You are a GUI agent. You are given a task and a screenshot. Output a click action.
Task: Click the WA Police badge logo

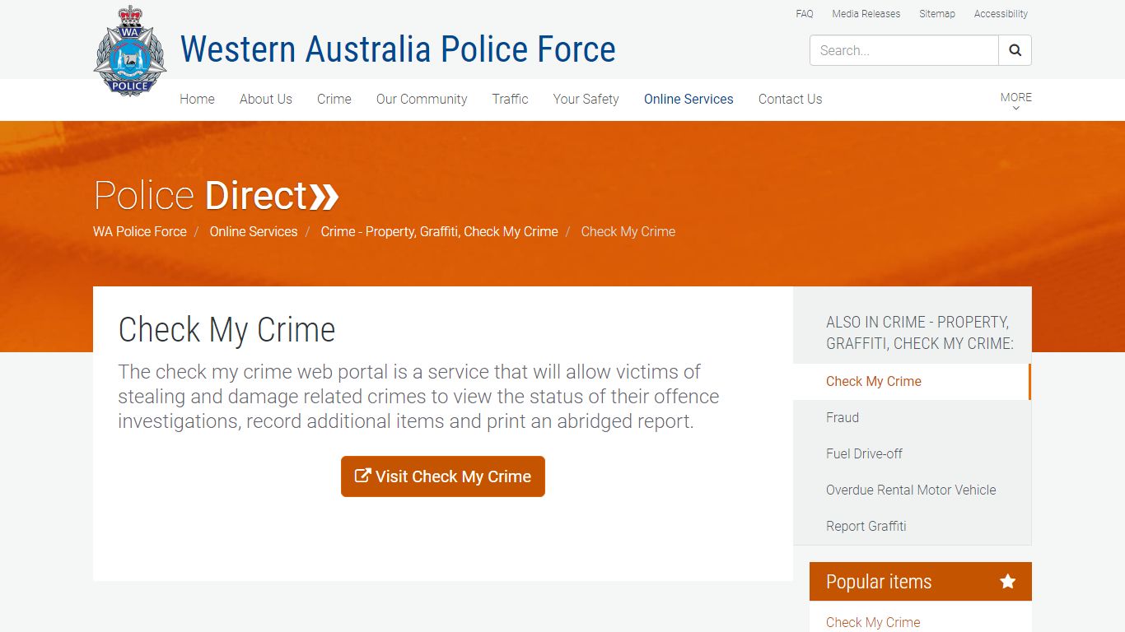(130, 51)
